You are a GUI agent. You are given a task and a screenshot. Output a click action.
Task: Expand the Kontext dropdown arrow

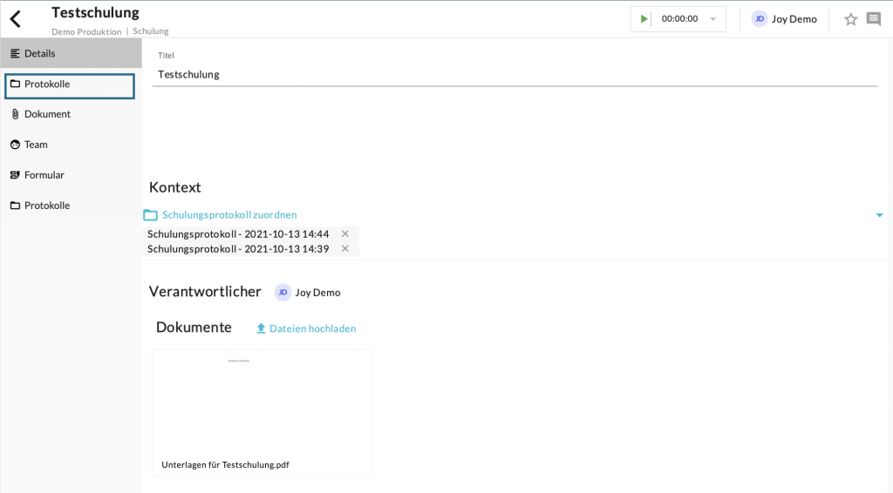click(x=879, y=215)
